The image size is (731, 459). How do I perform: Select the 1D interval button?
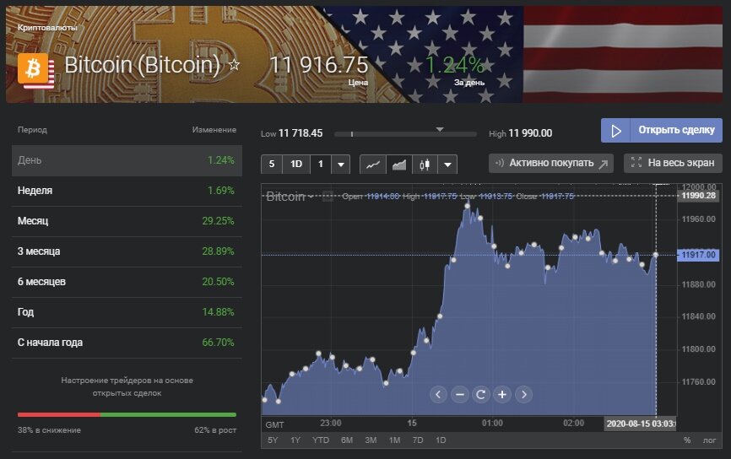point(296,164)
